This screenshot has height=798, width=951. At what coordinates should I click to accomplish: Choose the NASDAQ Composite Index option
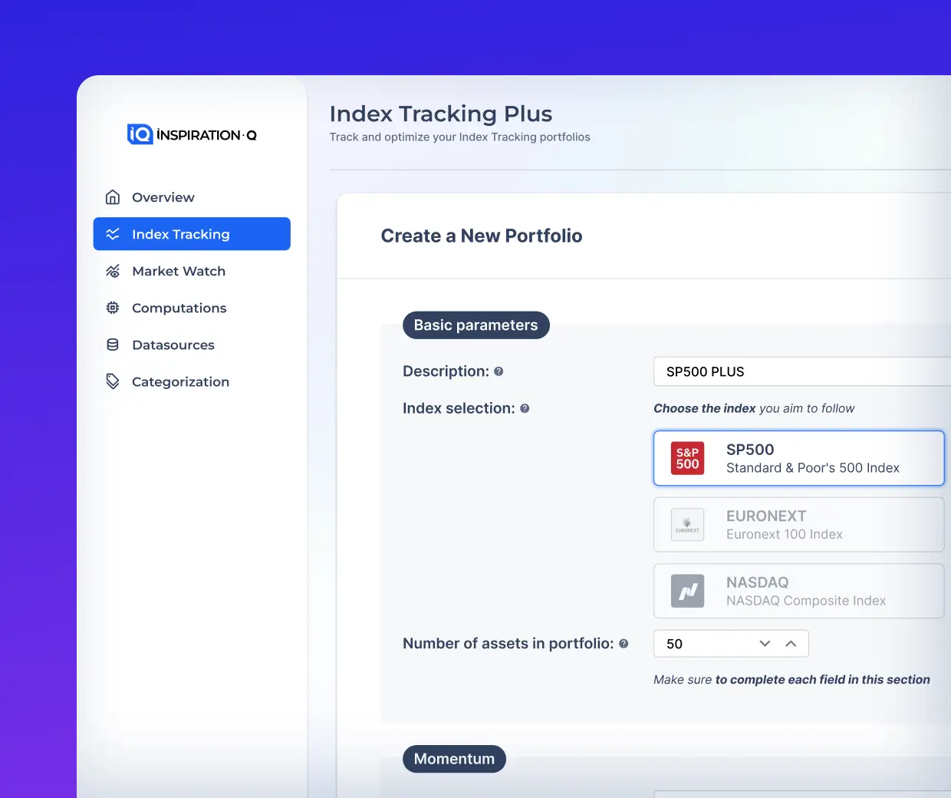(x=798, y=591)
